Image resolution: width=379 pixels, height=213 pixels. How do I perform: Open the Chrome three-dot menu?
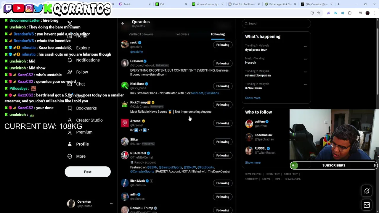pyautogui.click(x=375, y=13)
